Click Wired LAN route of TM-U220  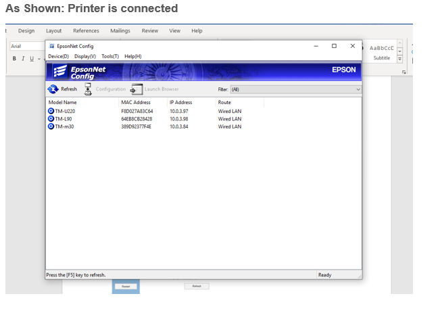(x=230, y=111)
